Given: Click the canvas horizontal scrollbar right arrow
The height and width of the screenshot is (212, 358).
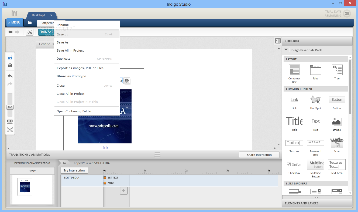Looking at the screenshot, I should (x=275, y=148).
